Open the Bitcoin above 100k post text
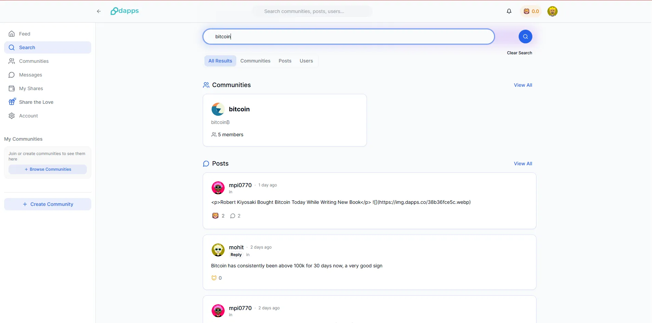This screenshot has height=323, width=652. click(x=297, y=266)
